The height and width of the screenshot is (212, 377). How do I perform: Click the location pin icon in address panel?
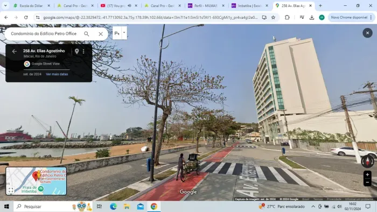coord(76,51)
